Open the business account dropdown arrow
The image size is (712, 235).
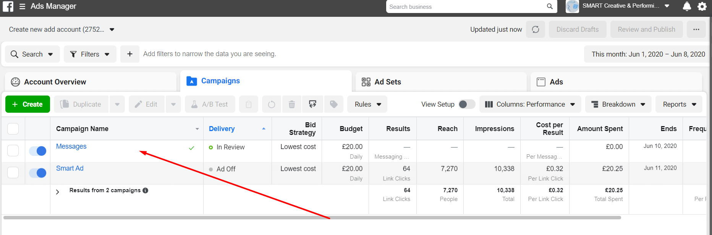[667, 6]
